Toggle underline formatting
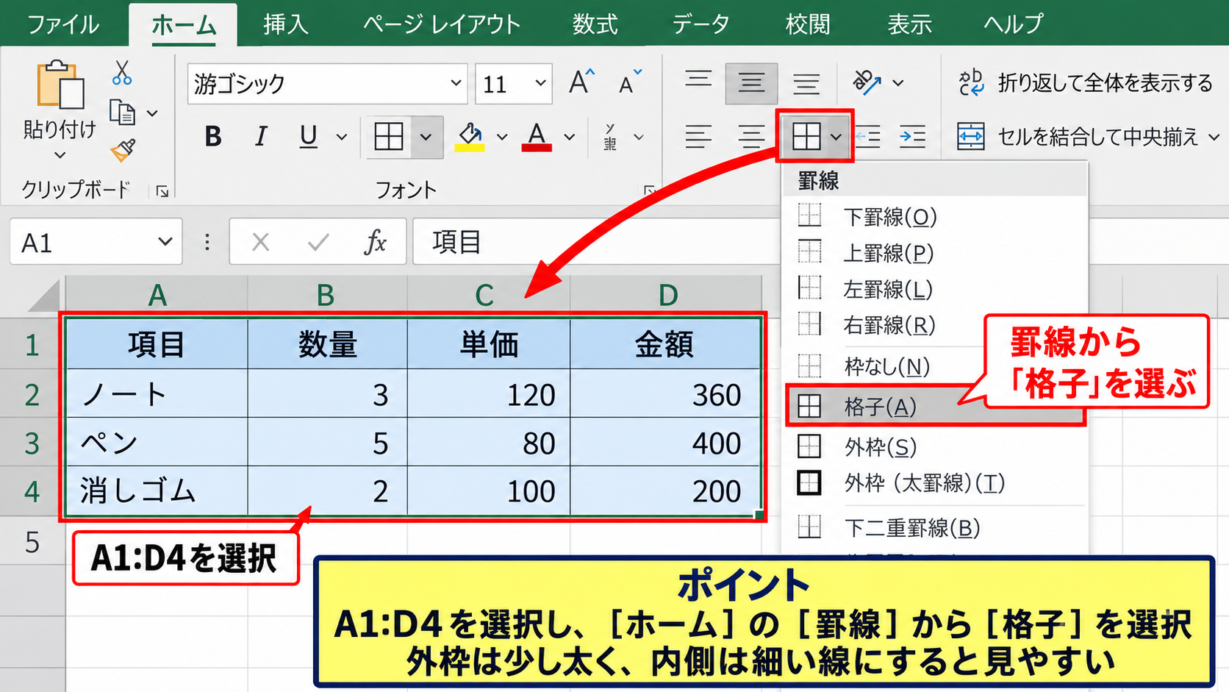1229x692 pixels. [309, 136]
